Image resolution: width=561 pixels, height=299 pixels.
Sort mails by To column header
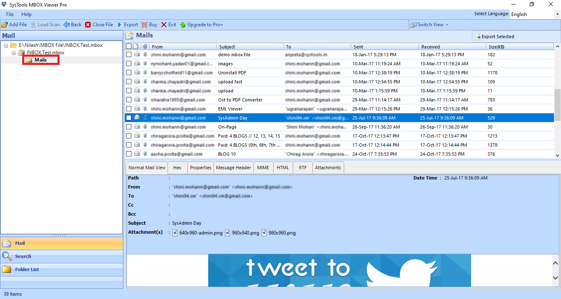[x=317, y=47]
